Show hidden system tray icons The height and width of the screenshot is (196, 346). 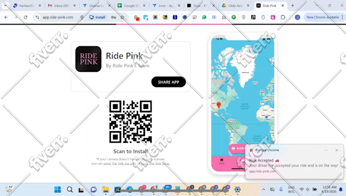pos(264,189)
